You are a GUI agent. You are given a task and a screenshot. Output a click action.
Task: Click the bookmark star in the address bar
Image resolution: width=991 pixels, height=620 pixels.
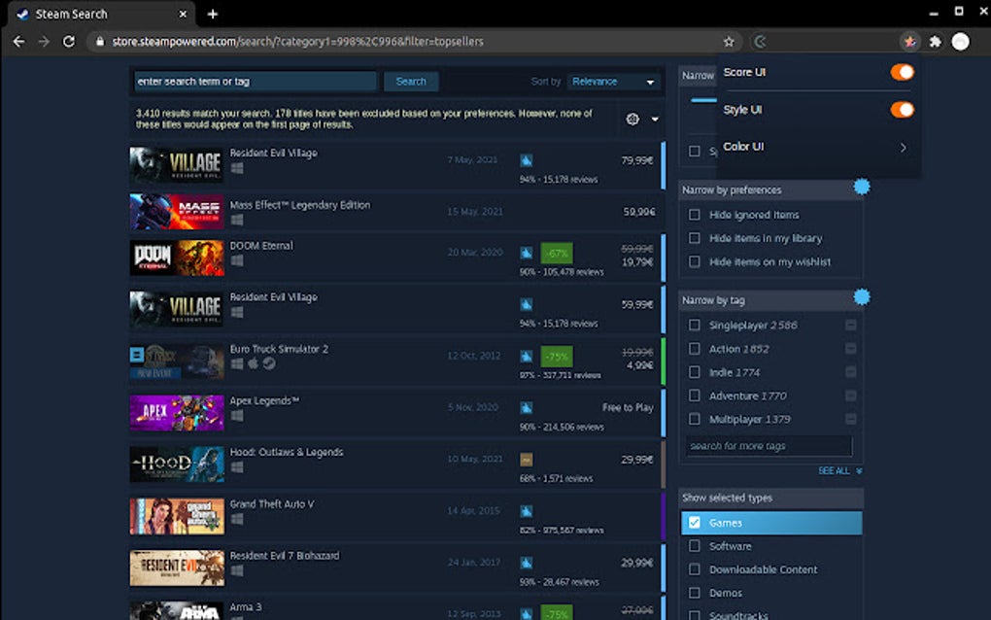(x=730, y=42)
